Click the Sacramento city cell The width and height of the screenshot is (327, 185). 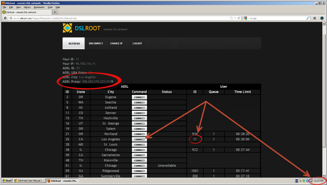[x=111, y=155]
